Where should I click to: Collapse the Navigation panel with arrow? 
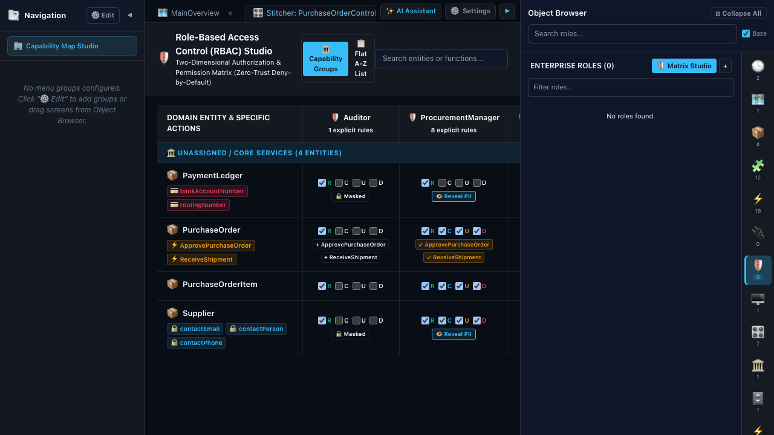point(129,15)
